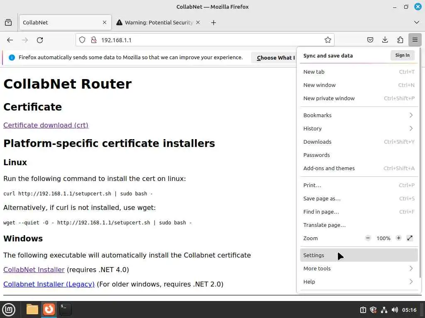This screenshot has width=425, height=318.
Task: Zoom in with the plus button
Action: 398,238
